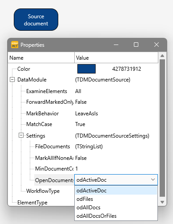The image size is (173, 224).
Task: Click the vertical scrollbar thumb
Action: 162,128
